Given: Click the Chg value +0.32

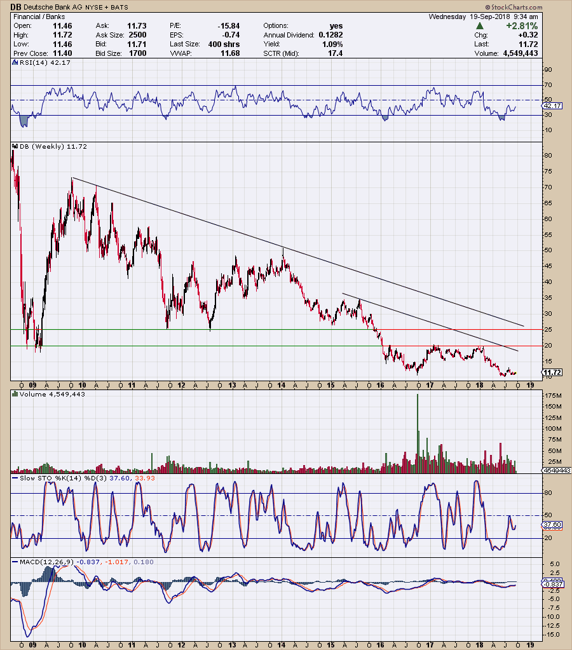Looking at the screenshot, I should tap(528, 35).
